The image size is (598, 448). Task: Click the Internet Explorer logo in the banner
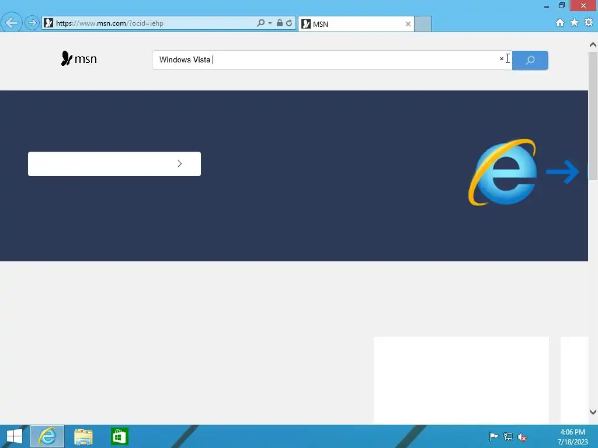click(503, 172)
